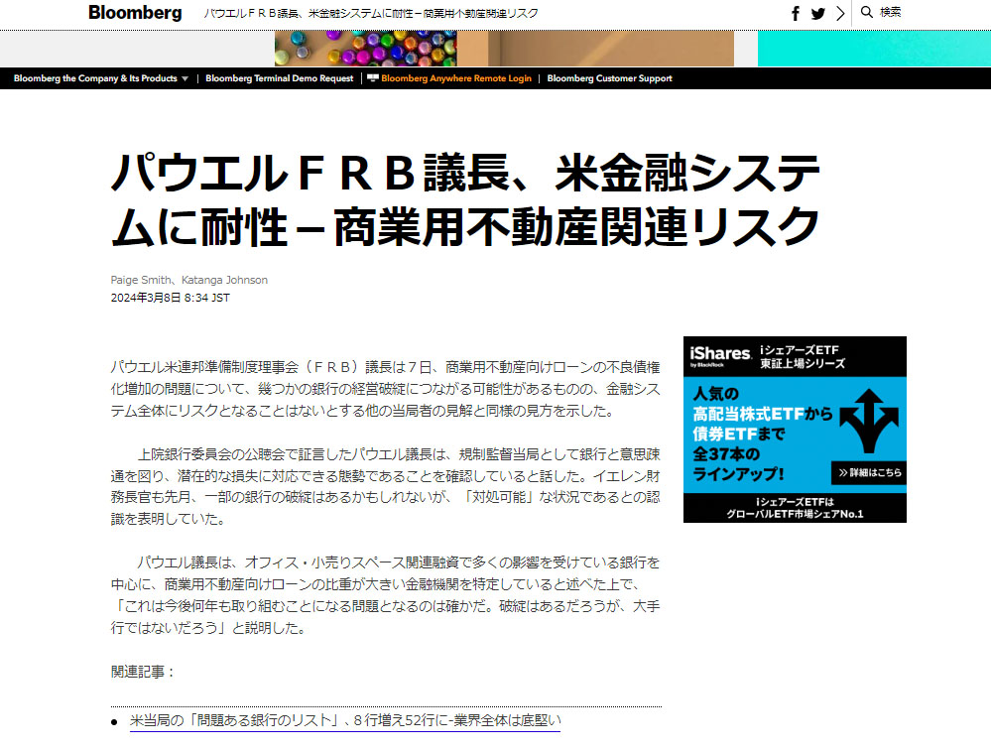The height and width of the screenshot is (750, 991).
Task: Open Bloomberg Anywhere Remote Login
Action: pyautogui.click(x=456, y=78)
